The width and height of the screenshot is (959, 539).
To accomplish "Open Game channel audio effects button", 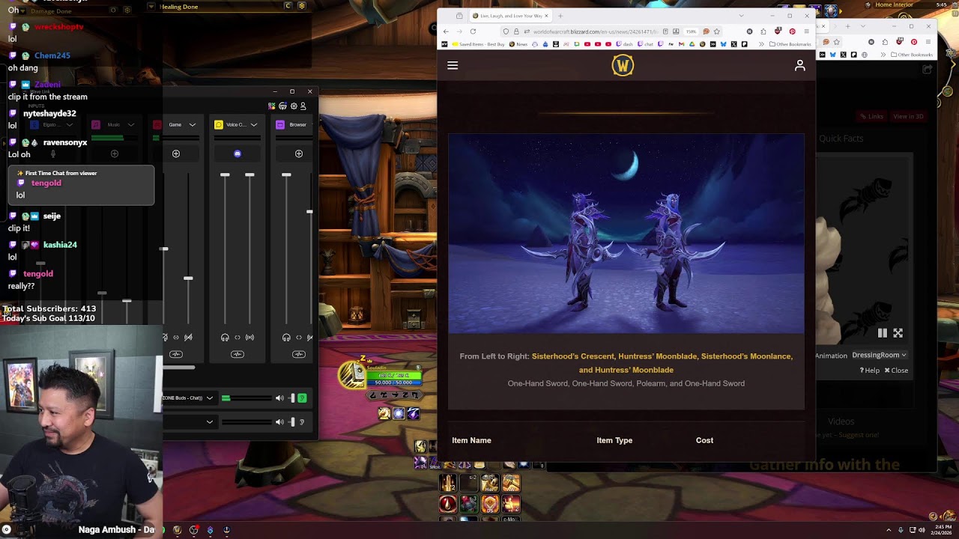I will point(176,354).
